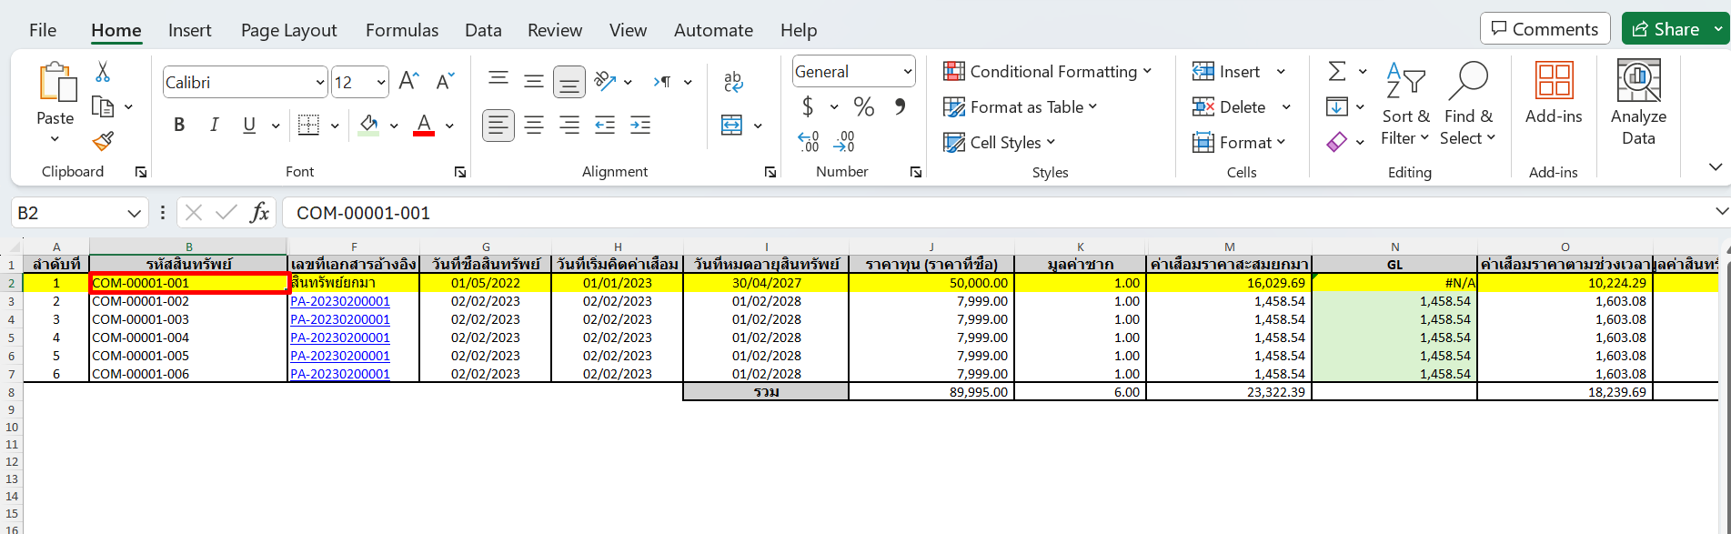Decrease indent icon
Image resolution: width=1731 pixels, height=534 pixels.
pos(605,125)
